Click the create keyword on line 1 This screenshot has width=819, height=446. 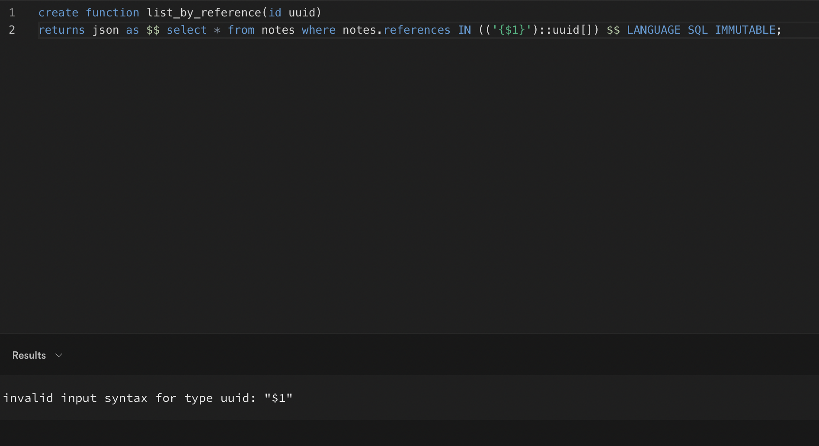click(x=58, y=13)
